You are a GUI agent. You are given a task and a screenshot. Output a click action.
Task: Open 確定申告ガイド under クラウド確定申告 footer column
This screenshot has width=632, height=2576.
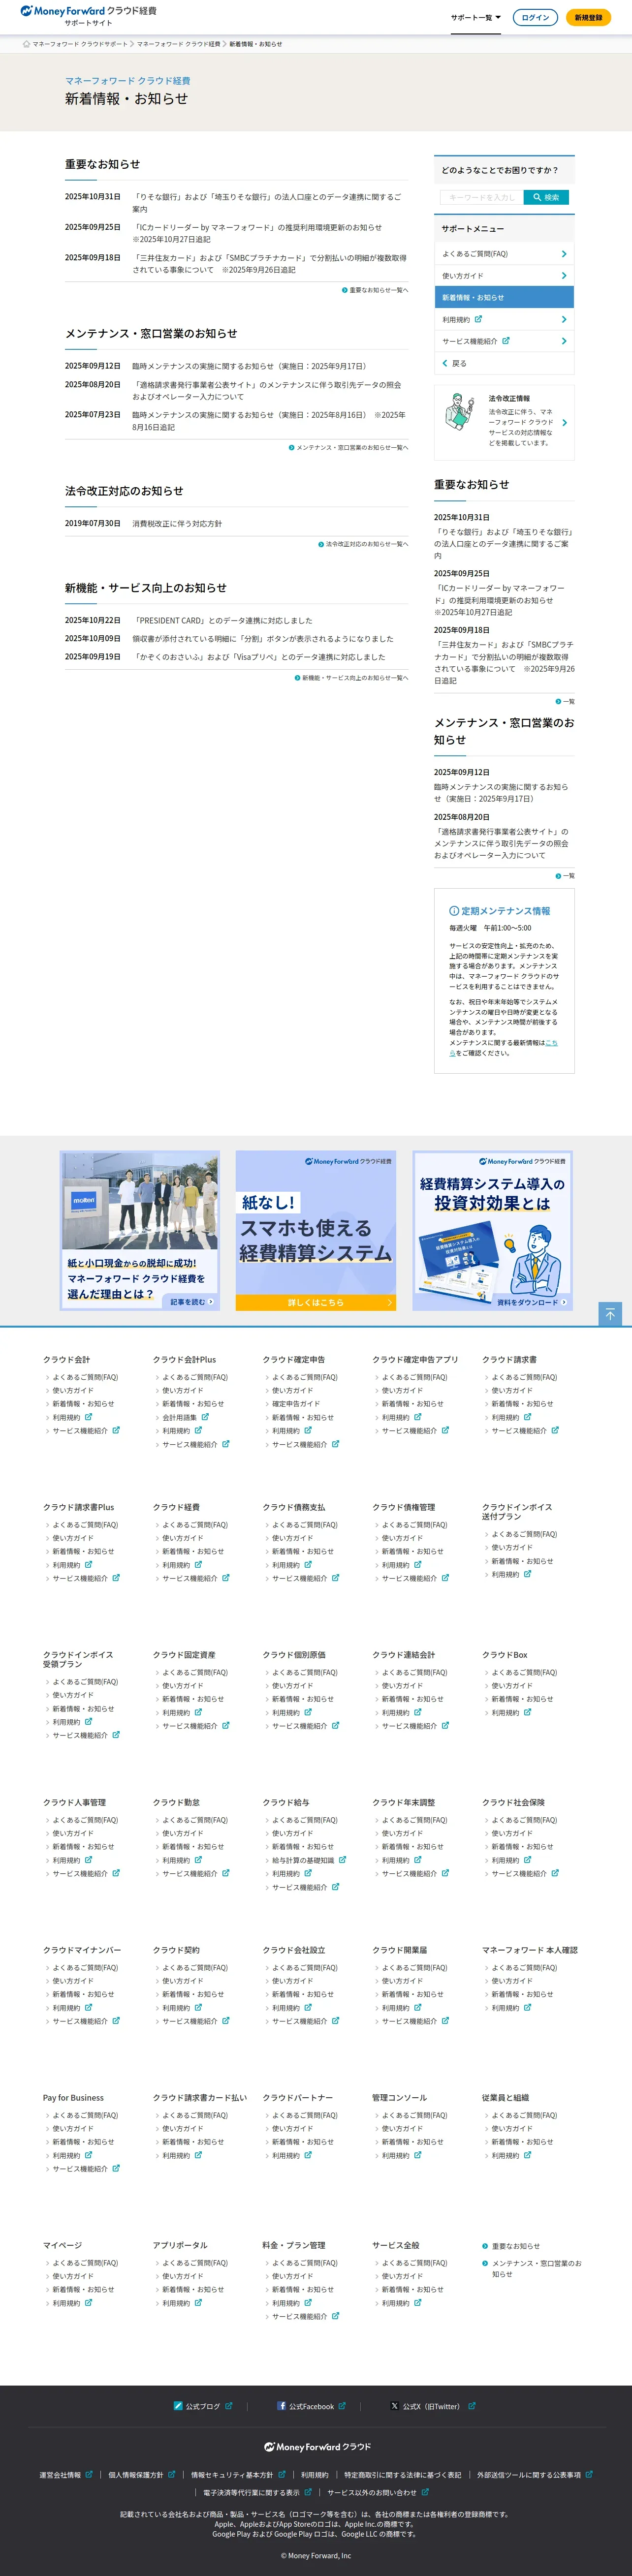pos(296,1404)
